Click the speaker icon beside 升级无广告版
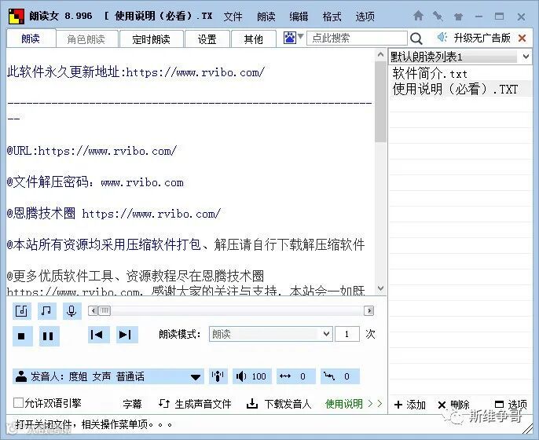 [x=442, y=37]
